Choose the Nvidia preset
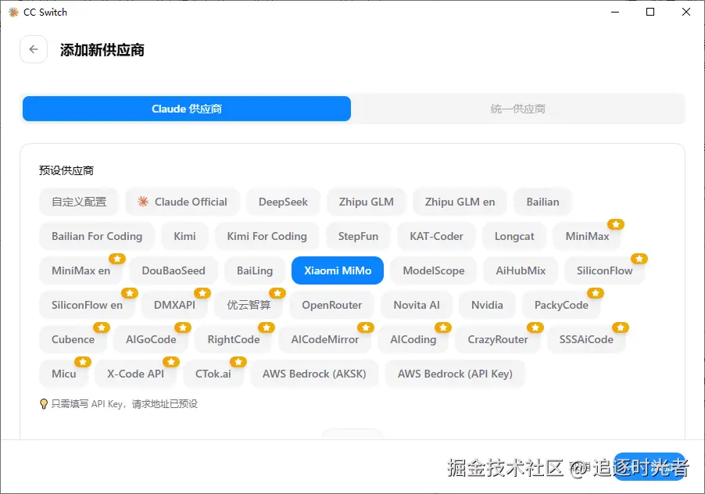The image size is (705, 494). coord(488,305)
